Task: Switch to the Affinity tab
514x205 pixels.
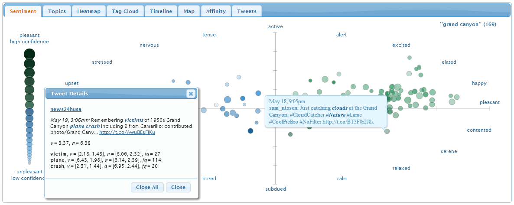Action: pyautogui.click(x=216, y=11)
